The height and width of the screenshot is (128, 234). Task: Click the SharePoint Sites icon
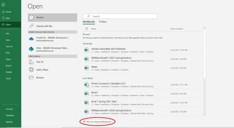[x=31, y=49]
